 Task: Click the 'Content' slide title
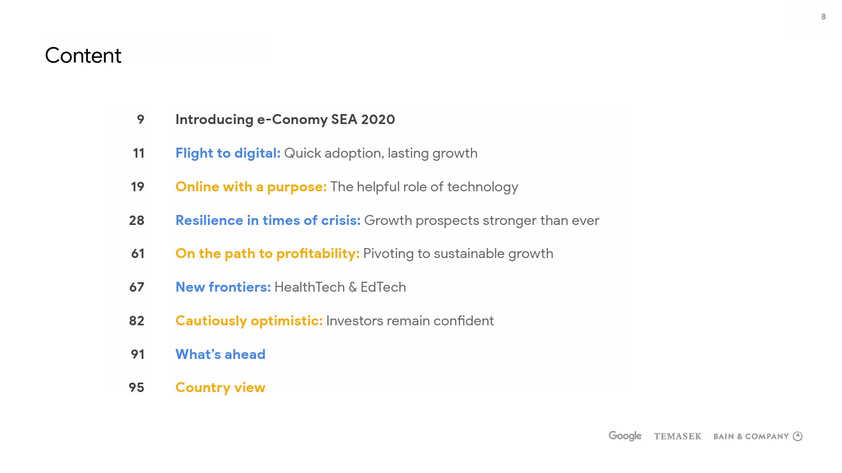83,56
